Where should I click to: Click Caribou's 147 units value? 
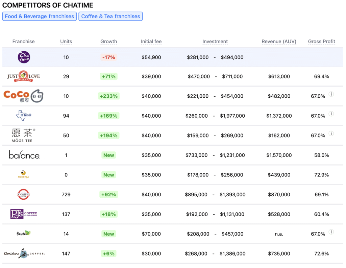[x=66, y=254]
